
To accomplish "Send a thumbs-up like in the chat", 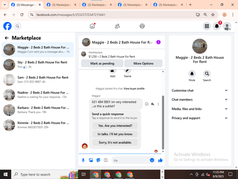I will pos(160,160).
